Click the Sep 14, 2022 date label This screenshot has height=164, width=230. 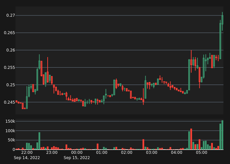pyautogui.click(x=27, y=158)
